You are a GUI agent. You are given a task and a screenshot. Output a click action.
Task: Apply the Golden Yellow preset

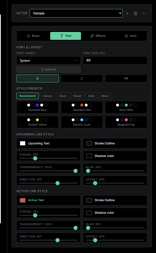[x=38, y=122]
